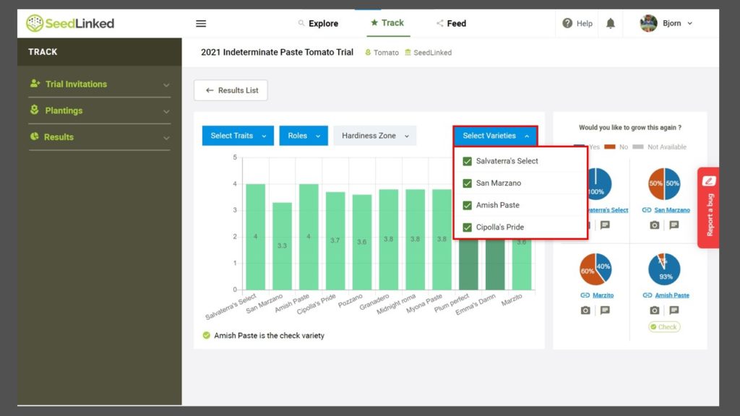Uncheck Cipolla's Pride variety

coord(468,227)
